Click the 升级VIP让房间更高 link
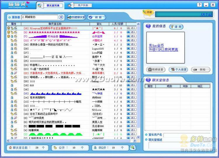 (163, 50)
